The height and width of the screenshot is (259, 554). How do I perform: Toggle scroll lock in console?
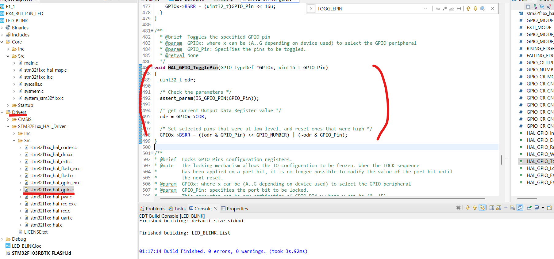pos(498,208)
